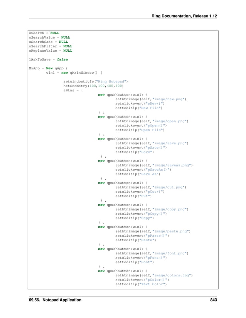Click settooltip("New File") line
The height and width of the screenshot is (318, 246).
139,108
